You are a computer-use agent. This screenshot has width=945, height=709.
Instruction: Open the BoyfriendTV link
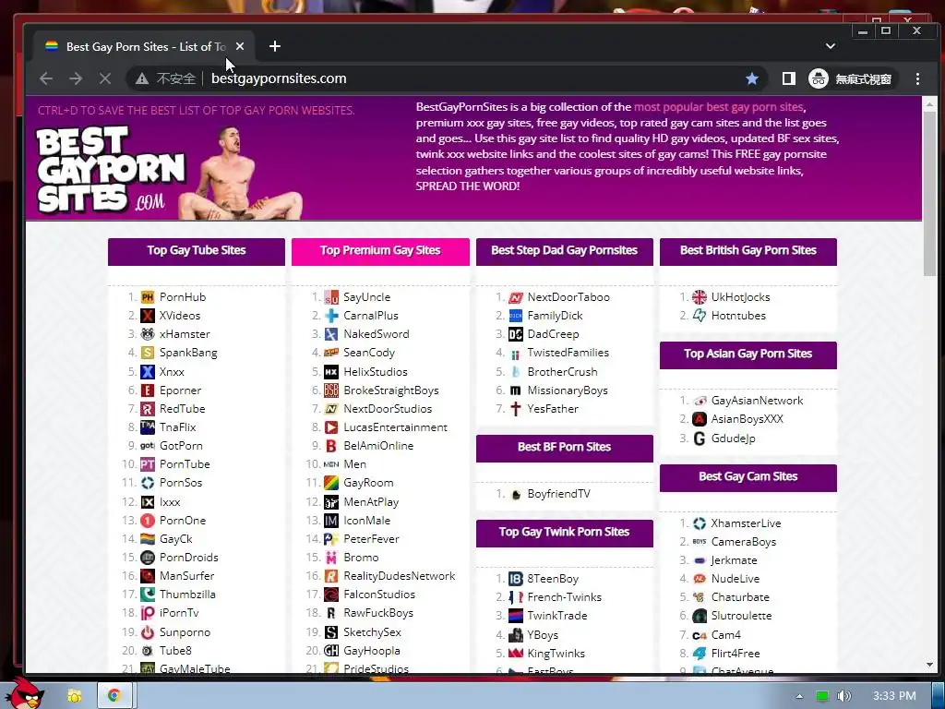[x=558, y=494]
